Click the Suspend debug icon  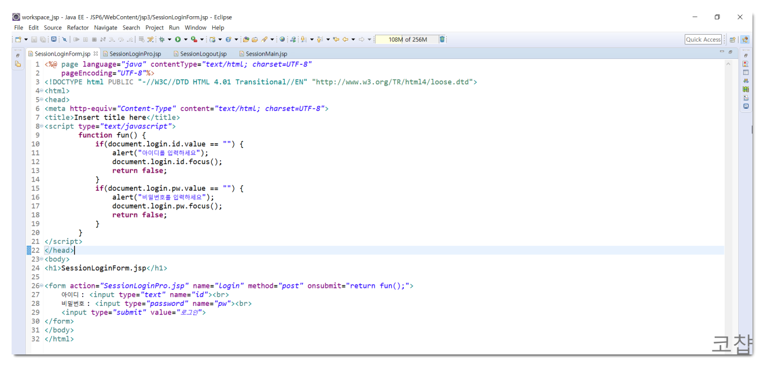click(x=85, y=39)
